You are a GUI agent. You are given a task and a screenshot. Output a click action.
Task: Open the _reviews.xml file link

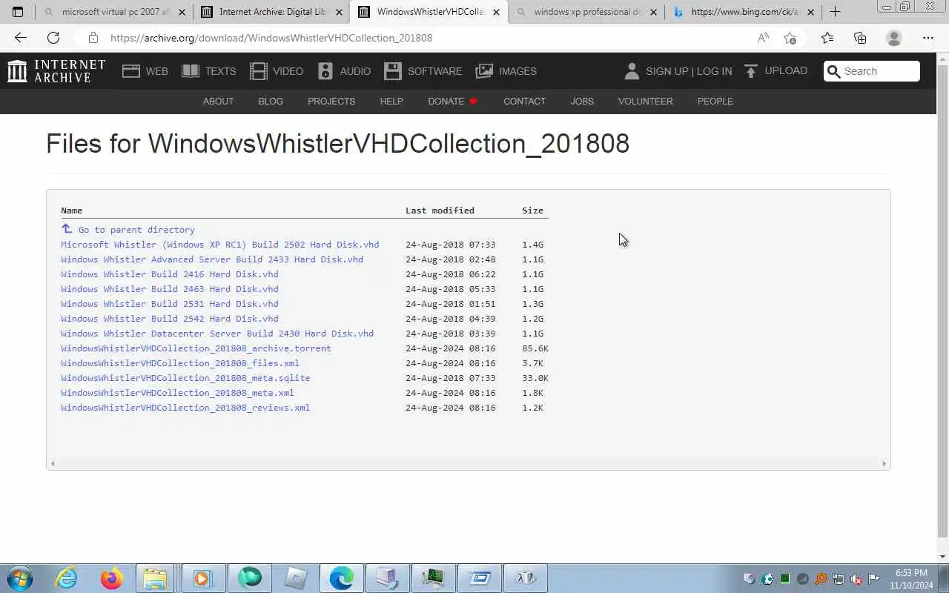click(185, 407)
